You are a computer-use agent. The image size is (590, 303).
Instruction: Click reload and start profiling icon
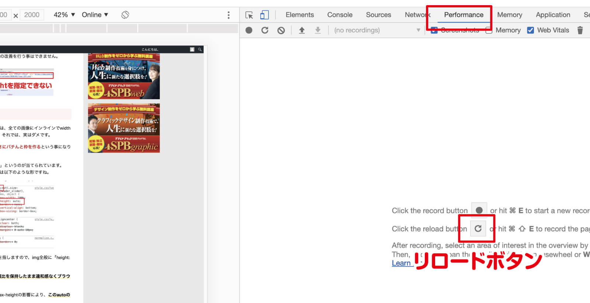click(x=265, y=30)
